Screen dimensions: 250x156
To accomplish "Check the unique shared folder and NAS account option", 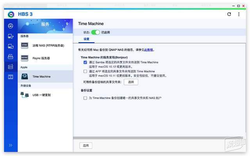I will coord(85,98).
